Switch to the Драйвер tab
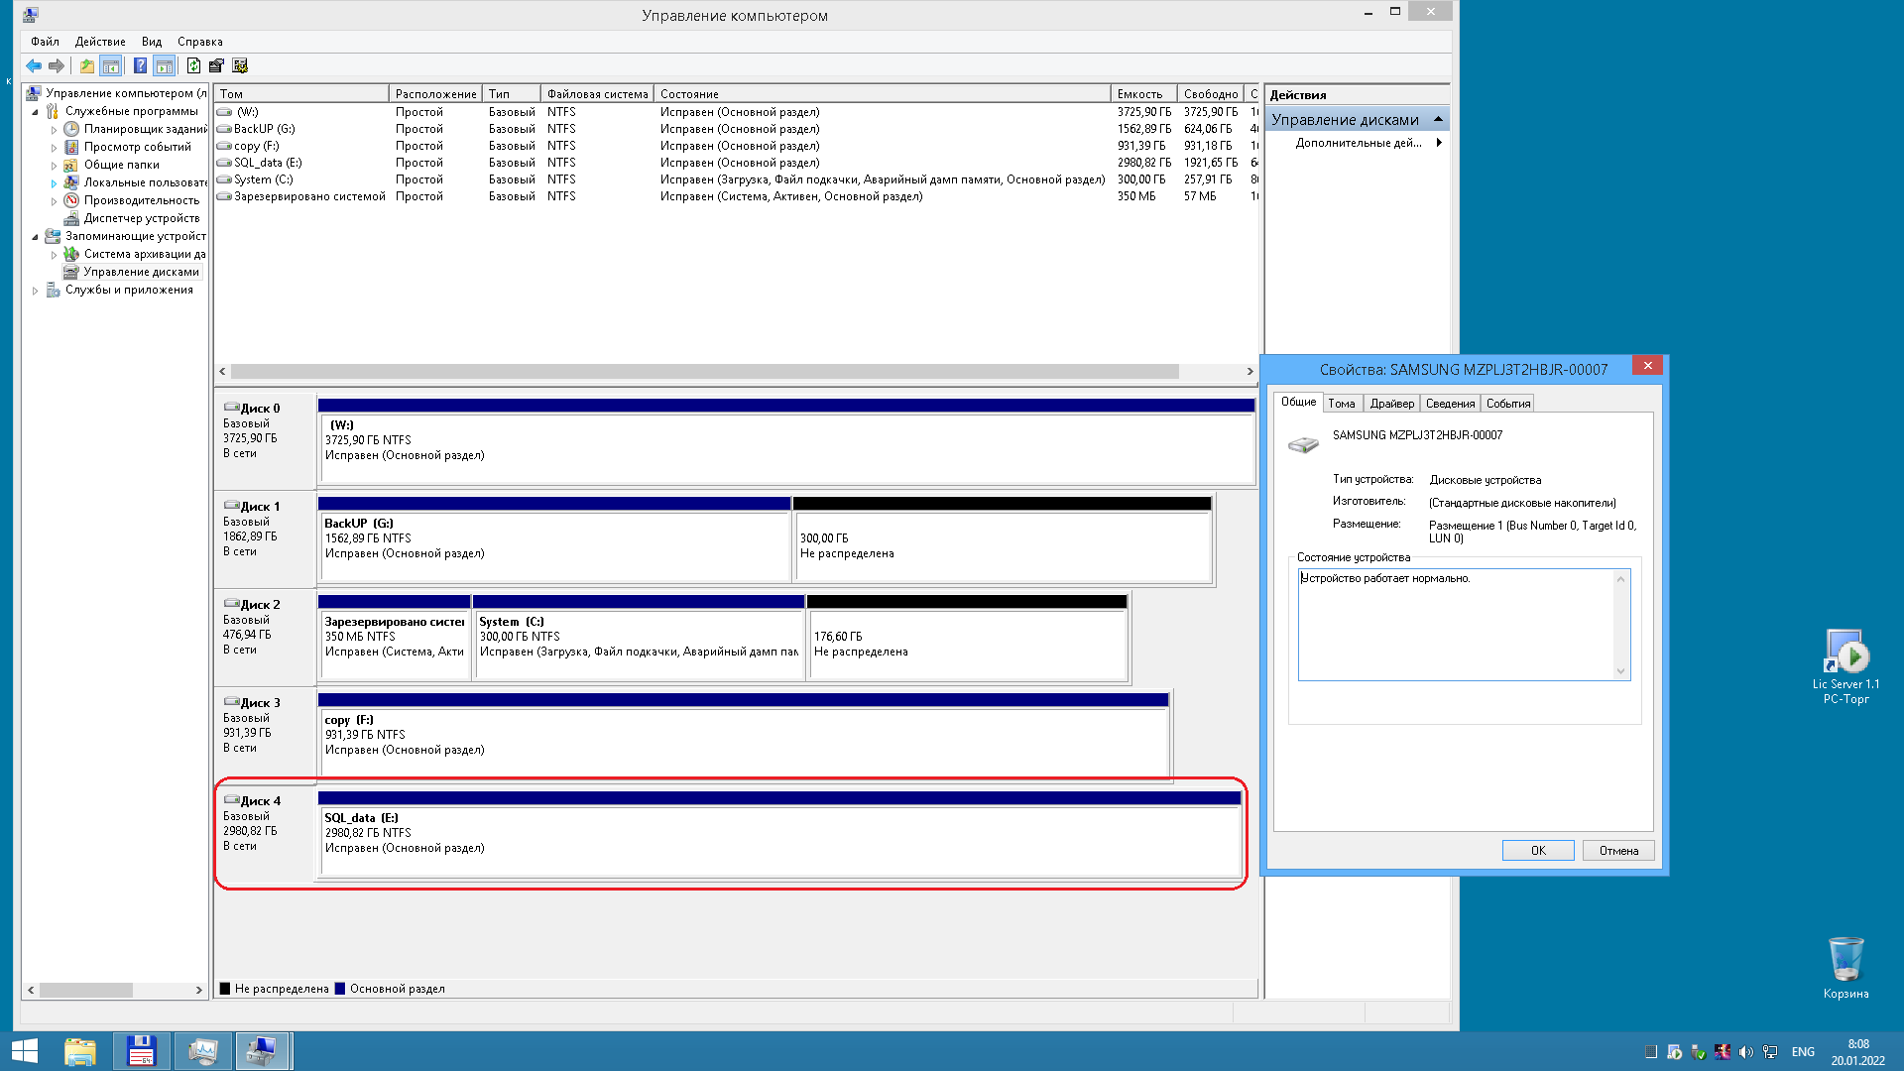 click(x=1391, y=404)
